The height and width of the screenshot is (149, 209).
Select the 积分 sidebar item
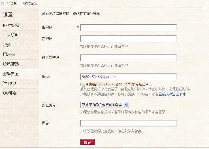(7, 45)
